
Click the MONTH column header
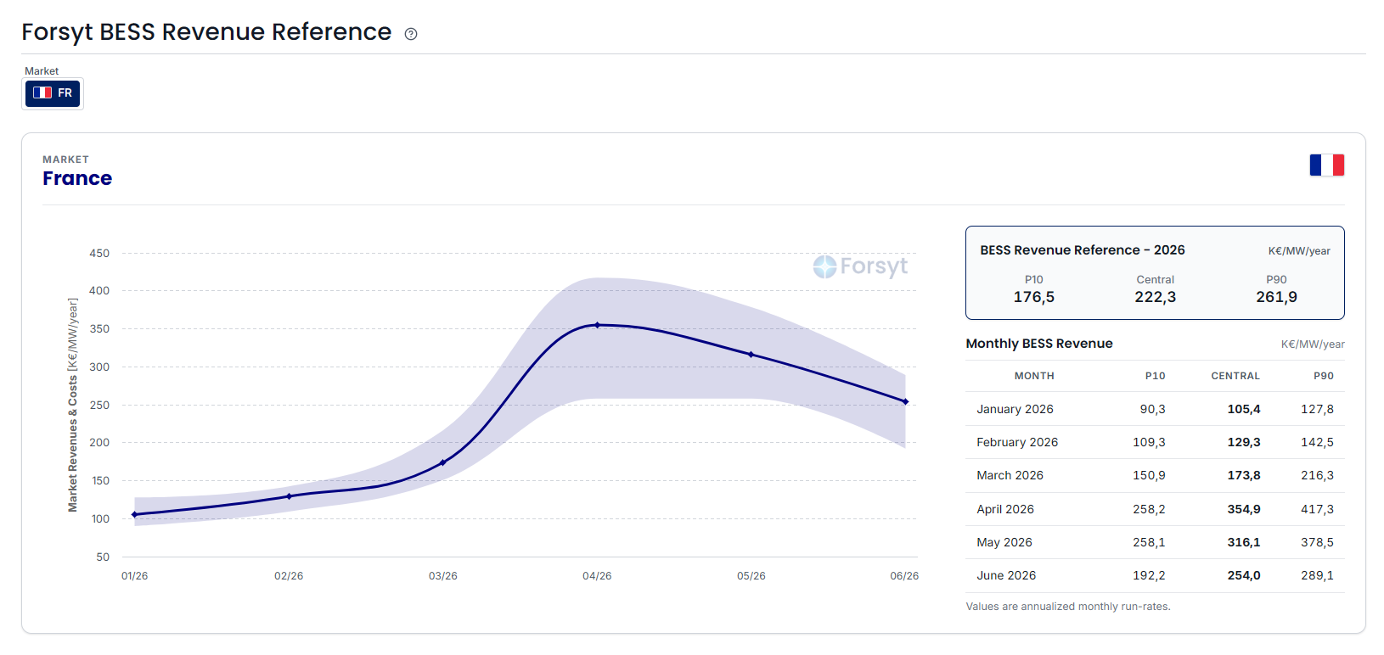(1034, 376)
